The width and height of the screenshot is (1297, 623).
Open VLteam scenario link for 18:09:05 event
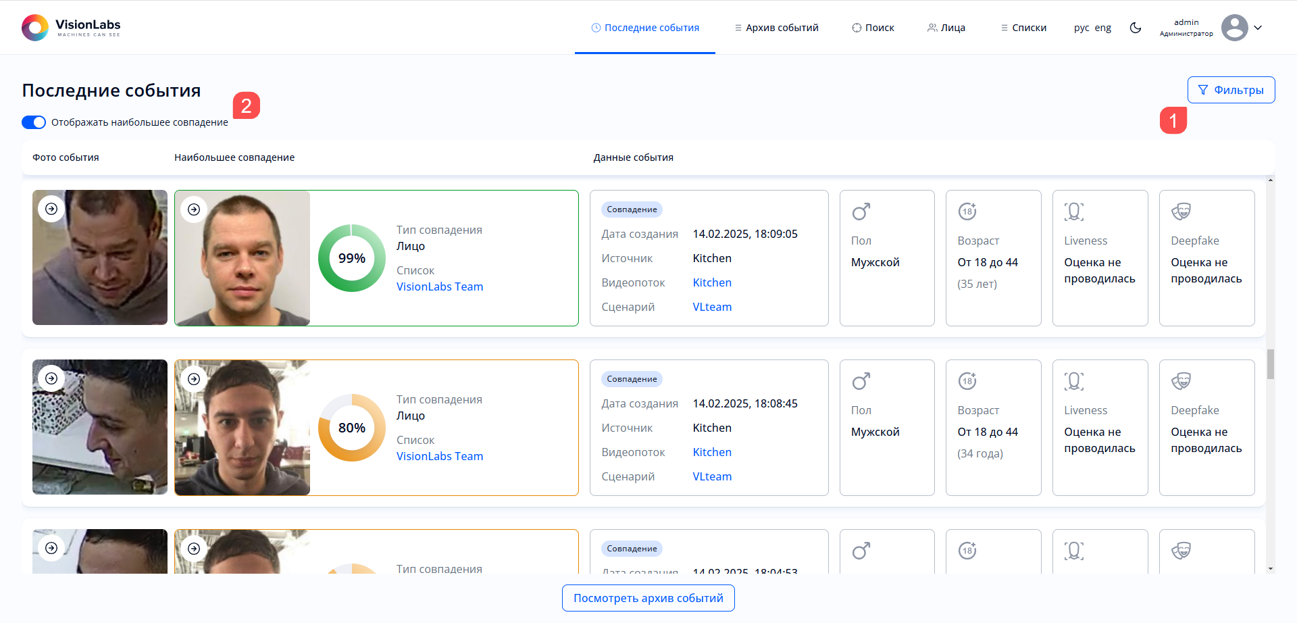(x=712, y=307)
